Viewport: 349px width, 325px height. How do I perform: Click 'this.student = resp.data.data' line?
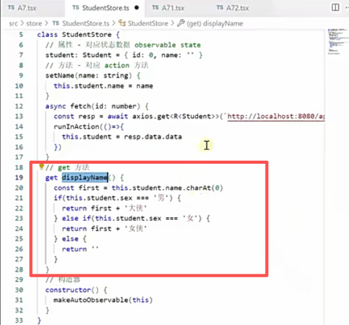click(122, 137)
